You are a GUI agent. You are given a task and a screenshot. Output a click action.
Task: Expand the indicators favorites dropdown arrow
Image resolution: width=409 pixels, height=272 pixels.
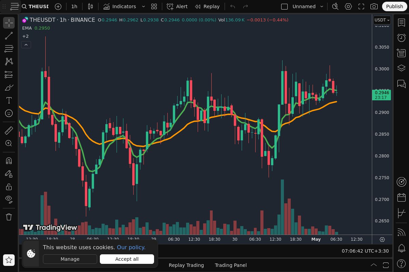(143, 6)
